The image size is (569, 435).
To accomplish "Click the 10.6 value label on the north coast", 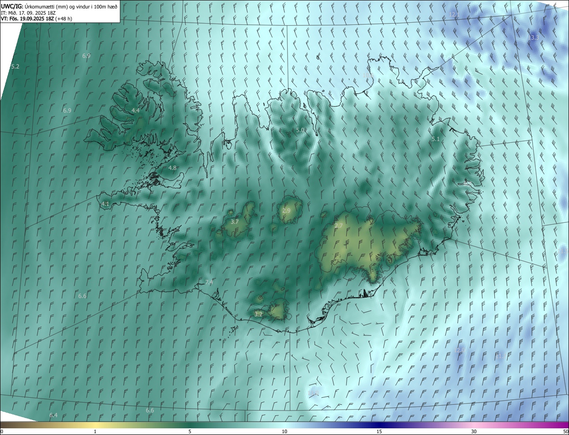I will click(368, 75).
